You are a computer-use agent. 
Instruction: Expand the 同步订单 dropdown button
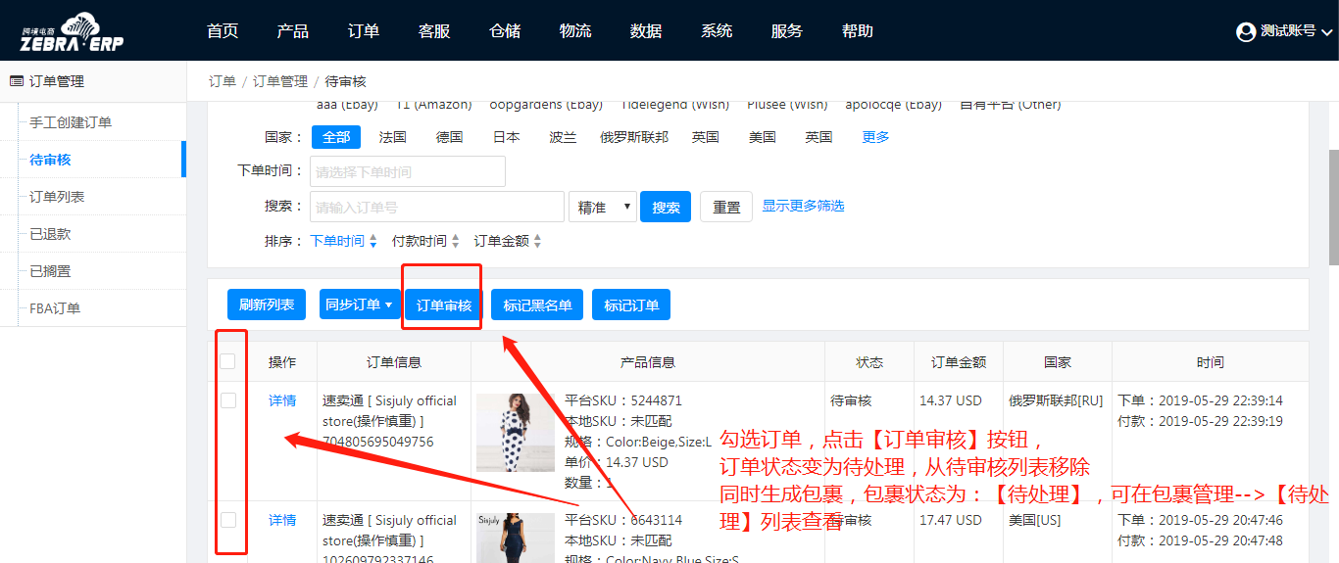click(x=359, y=305)
